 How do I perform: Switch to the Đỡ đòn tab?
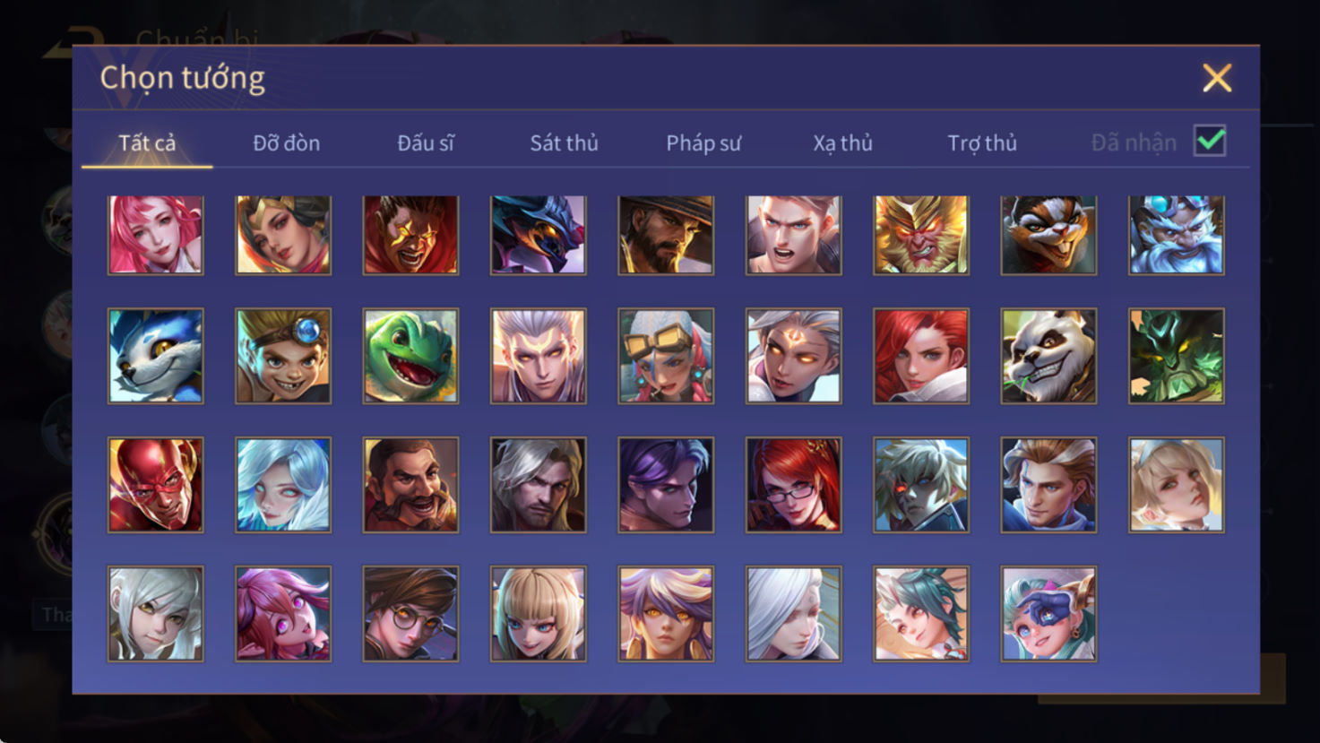(x=286, y=143)
